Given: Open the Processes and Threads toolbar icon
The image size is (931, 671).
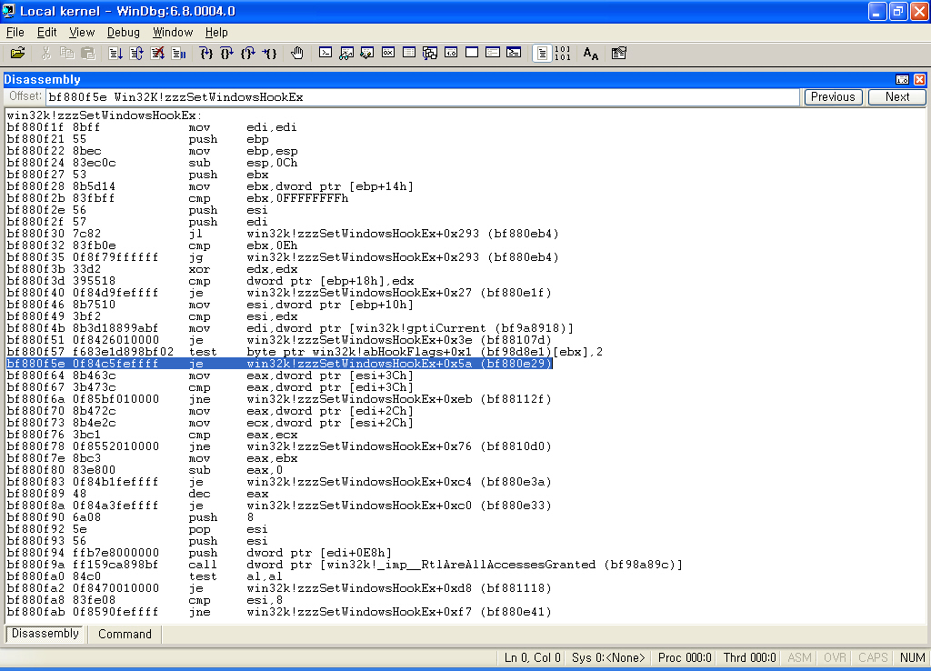Looking at the screenshot, I should pyautogui.click(x=493, y=53).
